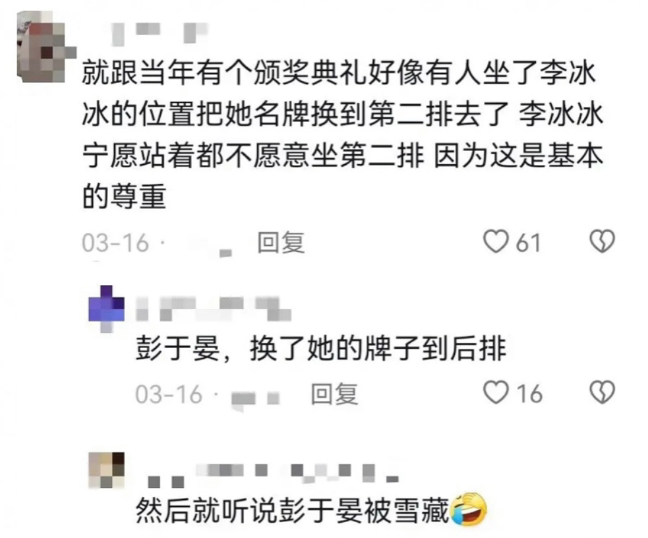Click the 03-16 timestamp on top comment
The width and height of the screenshot is (648, 538).
115,243
